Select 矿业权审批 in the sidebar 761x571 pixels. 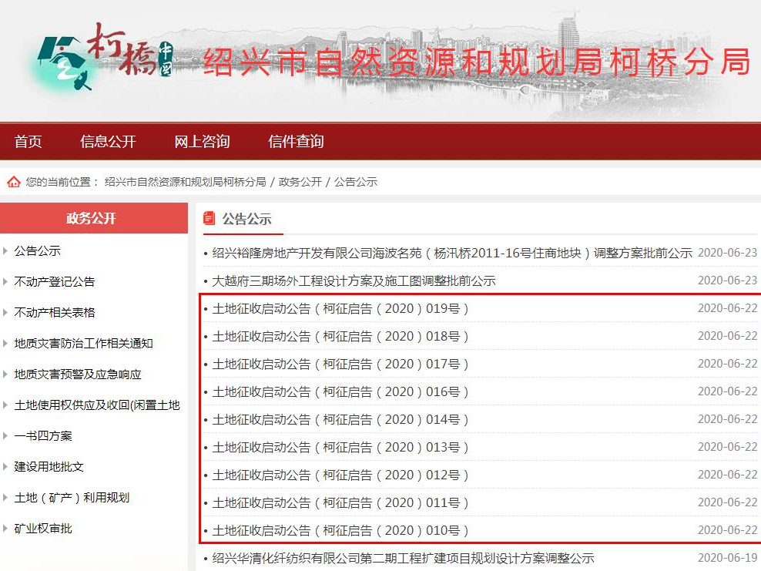[43, 529]
